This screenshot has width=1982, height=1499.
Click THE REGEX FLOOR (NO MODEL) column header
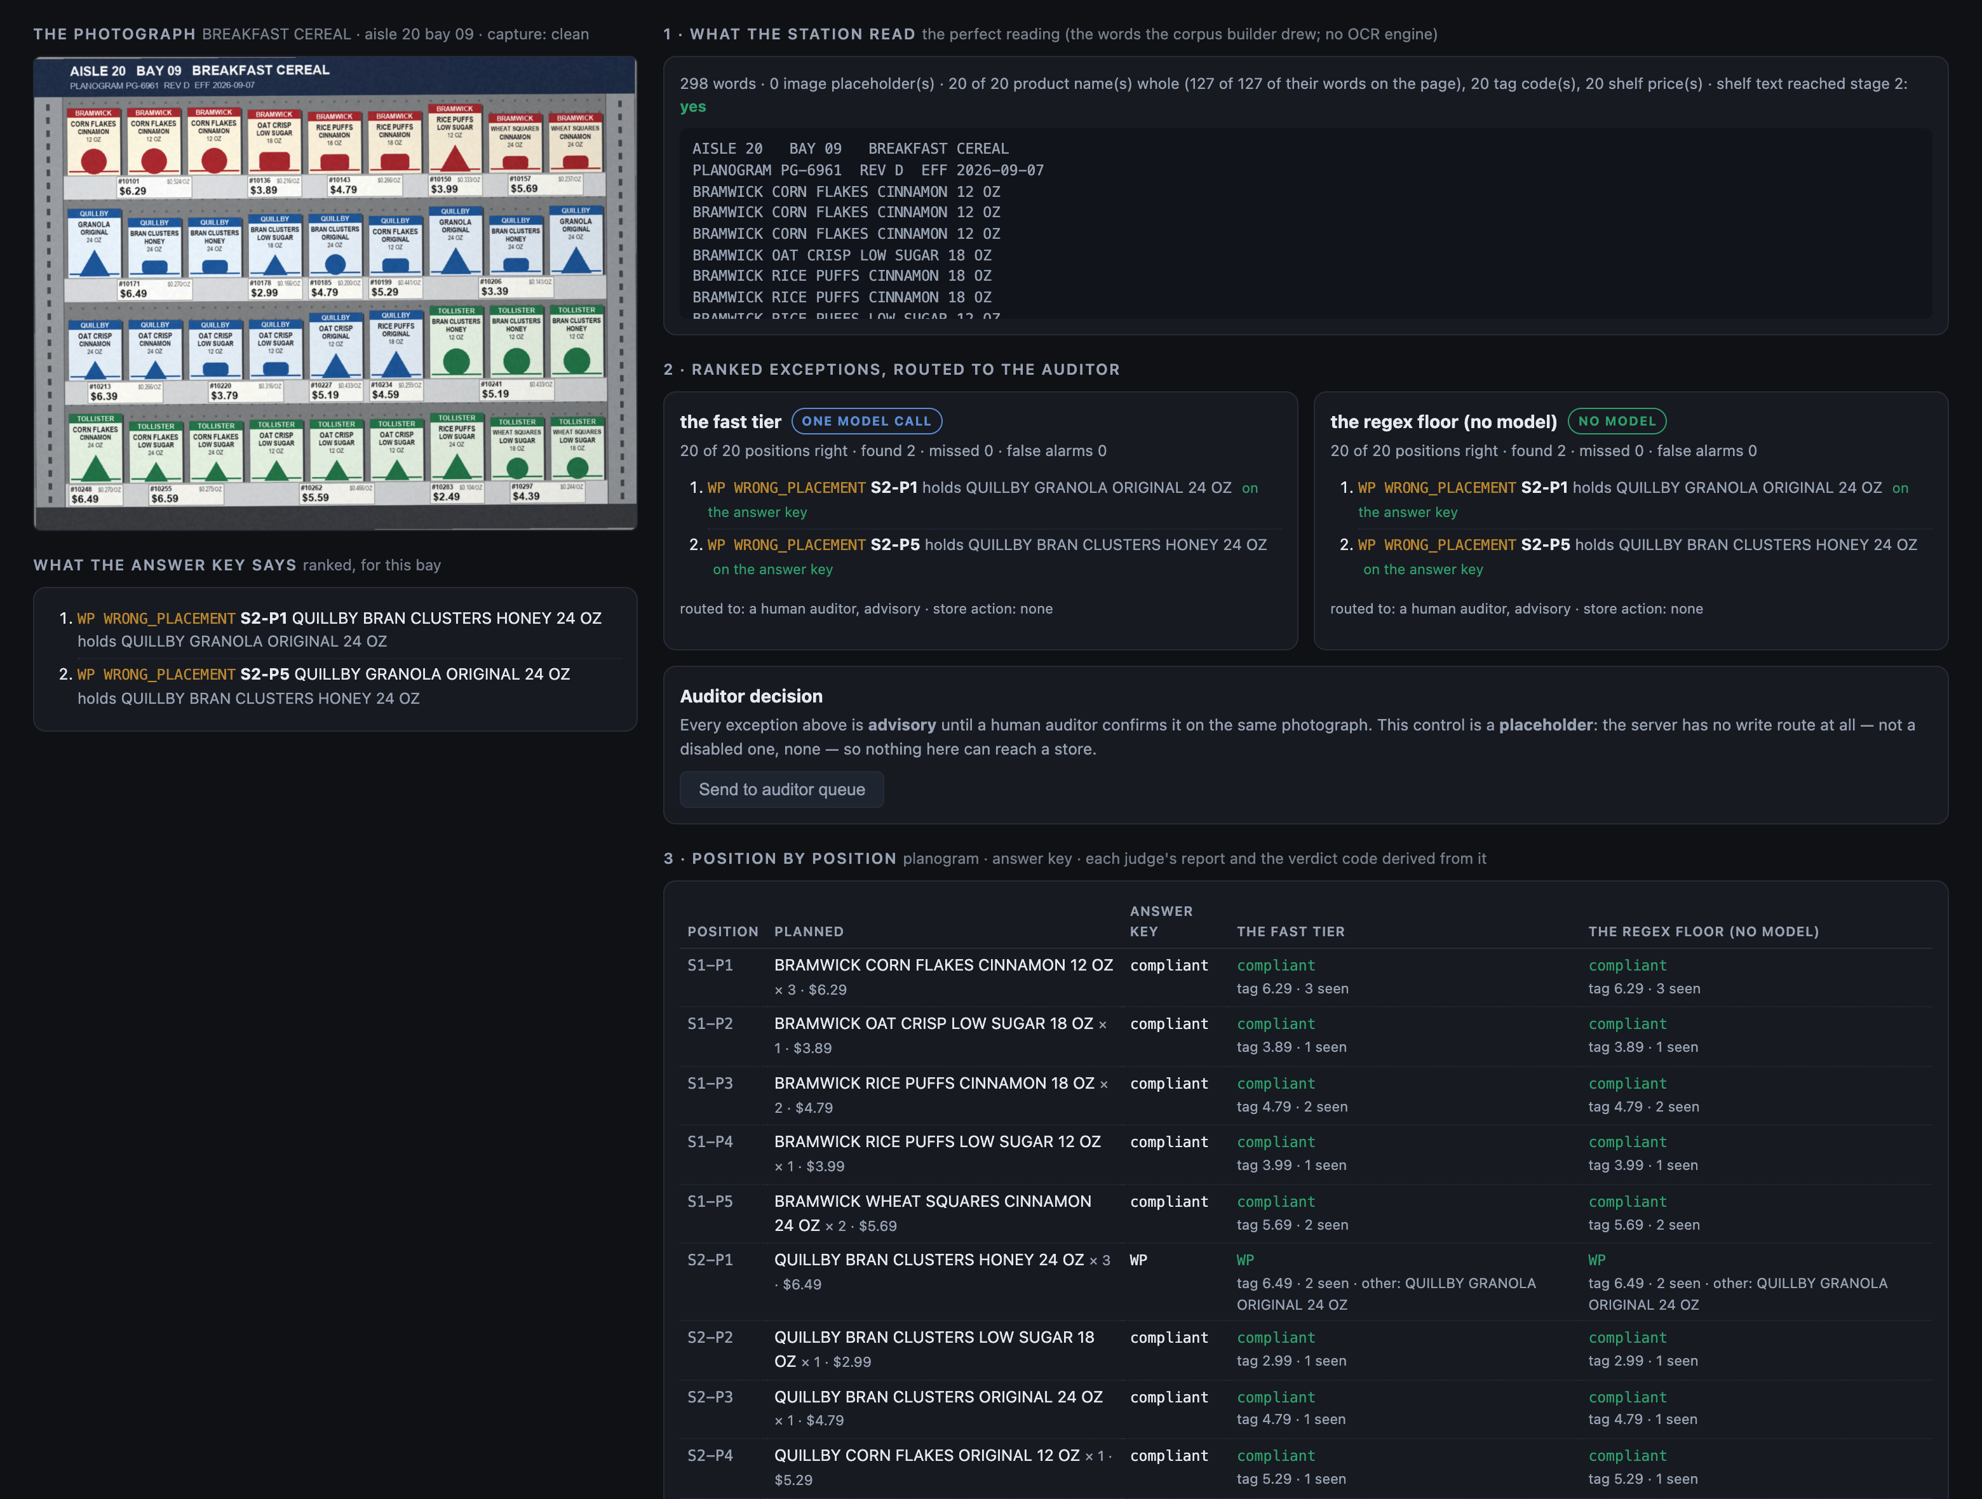click(x=1703, y=932)
